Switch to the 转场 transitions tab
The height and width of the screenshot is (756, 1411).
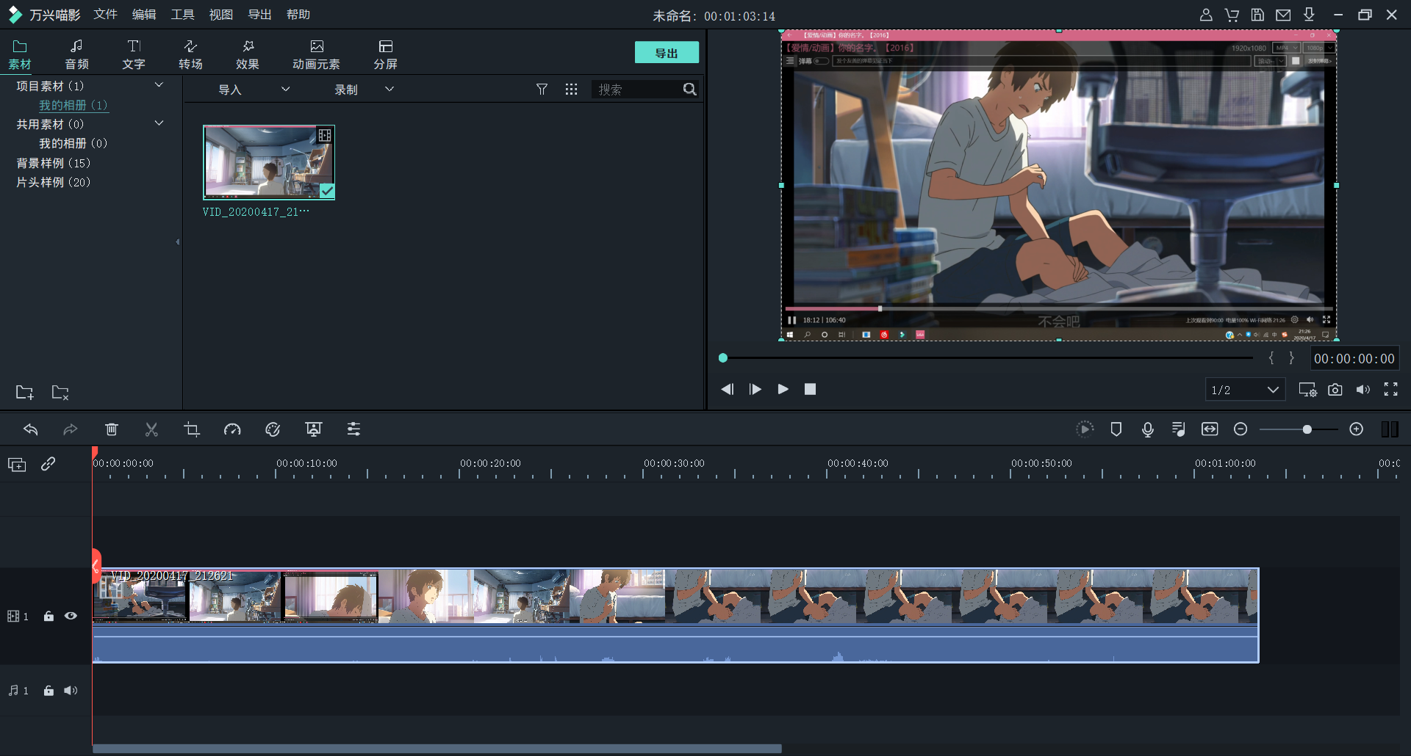click(x=190, y=54)
